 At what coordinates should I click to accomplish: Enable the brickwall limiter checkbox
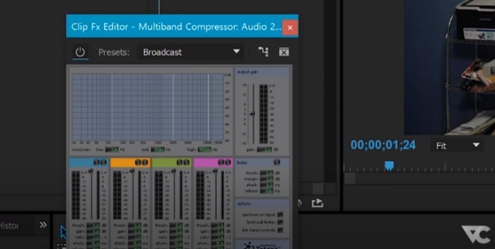point(280,222)
